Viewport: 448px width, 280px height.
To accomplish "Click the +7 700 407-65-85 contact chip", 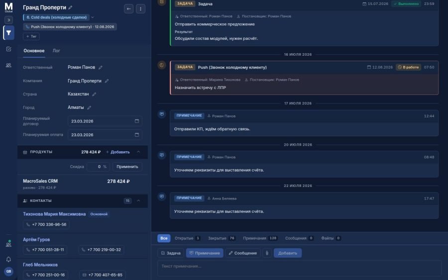I will click(102, 275).
